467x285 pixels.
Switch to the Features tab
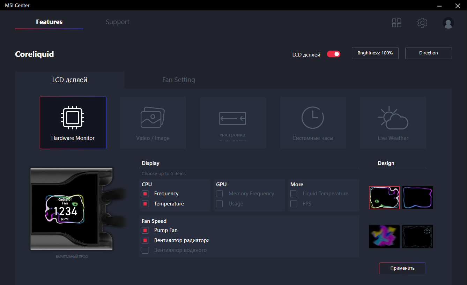coord(49,22)
